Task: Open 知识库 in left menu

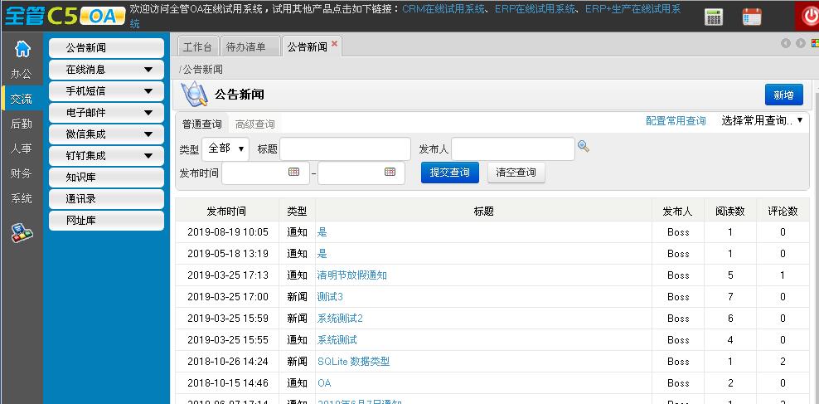Action: [x=107, y=178]
